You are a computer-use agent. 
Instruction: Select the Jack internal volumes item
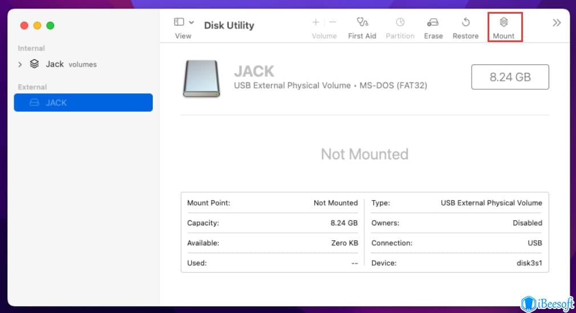[x=55, y=64]
